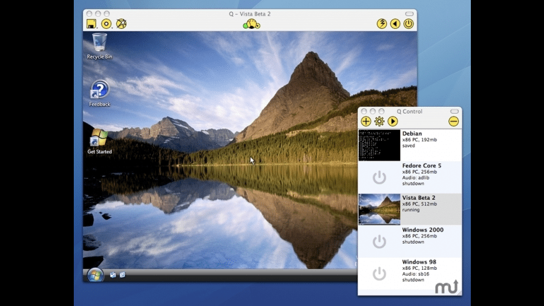Click the 'Q Control' window title
Screen dimensions: 544x306
410,111
